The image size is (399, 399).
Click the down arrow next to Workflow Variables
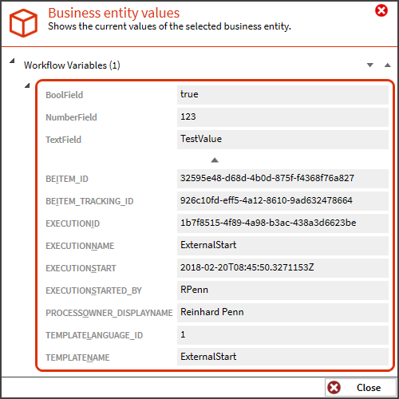[x=370, y=65]
